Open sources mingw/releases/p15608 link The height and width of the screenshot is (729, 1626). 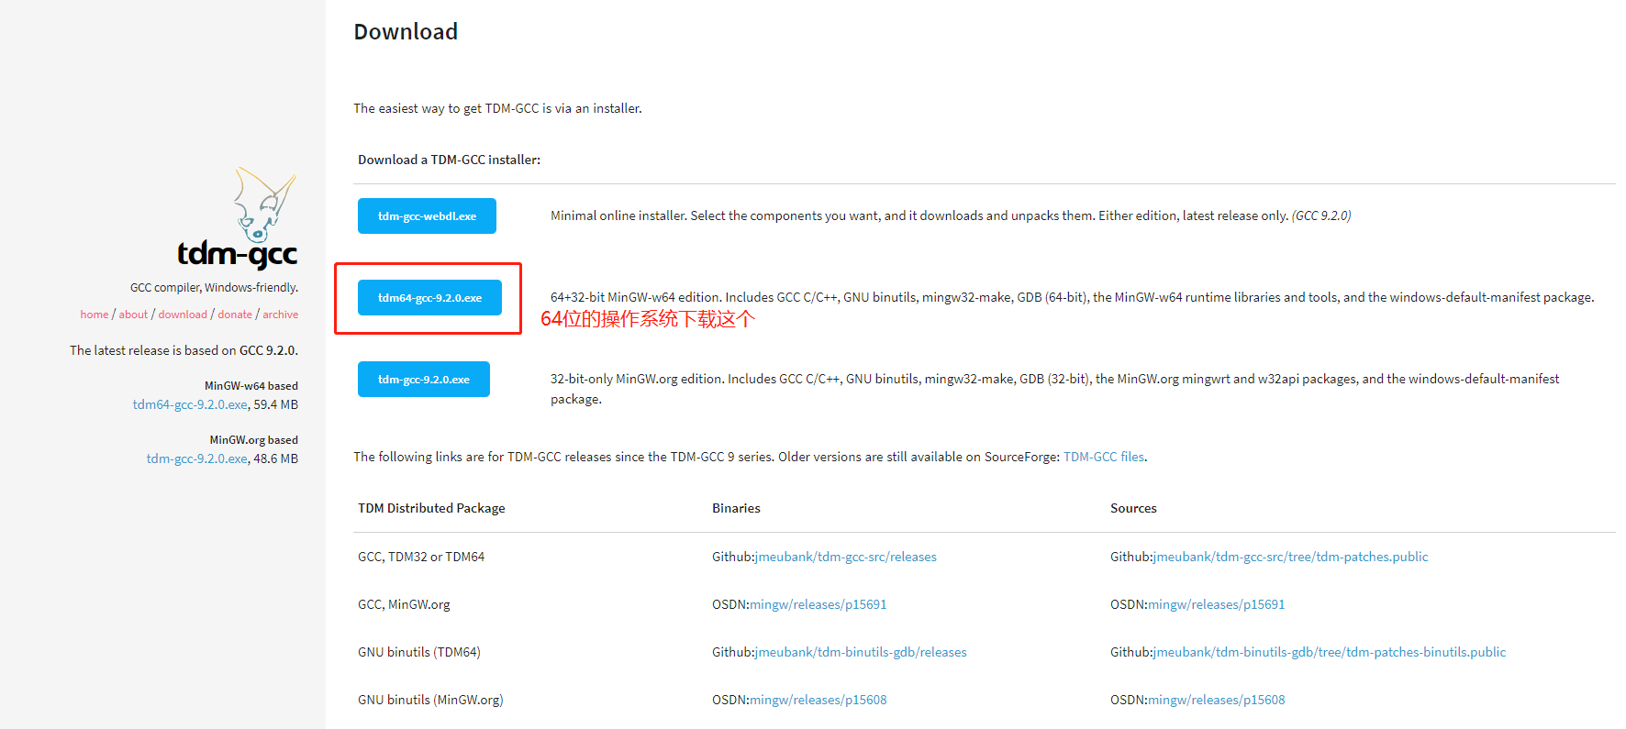(1217, 700)
